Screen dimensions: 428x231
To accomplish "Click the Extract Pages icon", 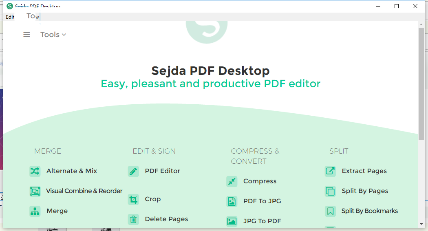I will (x=330, y=171).
